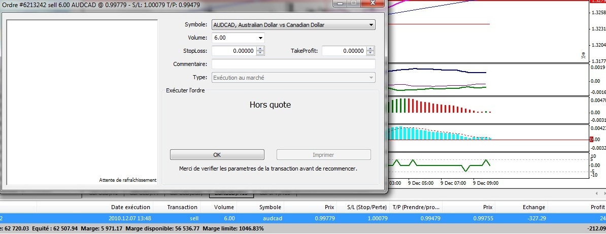The image size is (606, 234).
Task: Decrease TakeProfit with the down stepper arrow
Action: [371, 53]
